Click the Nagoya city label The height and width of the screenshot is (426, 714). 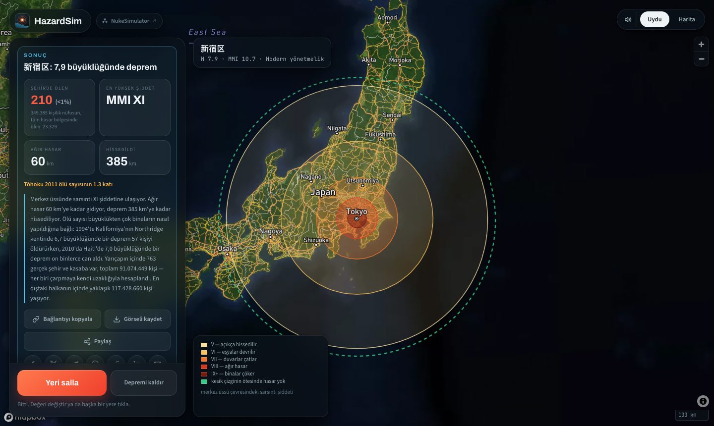(271, 231)
